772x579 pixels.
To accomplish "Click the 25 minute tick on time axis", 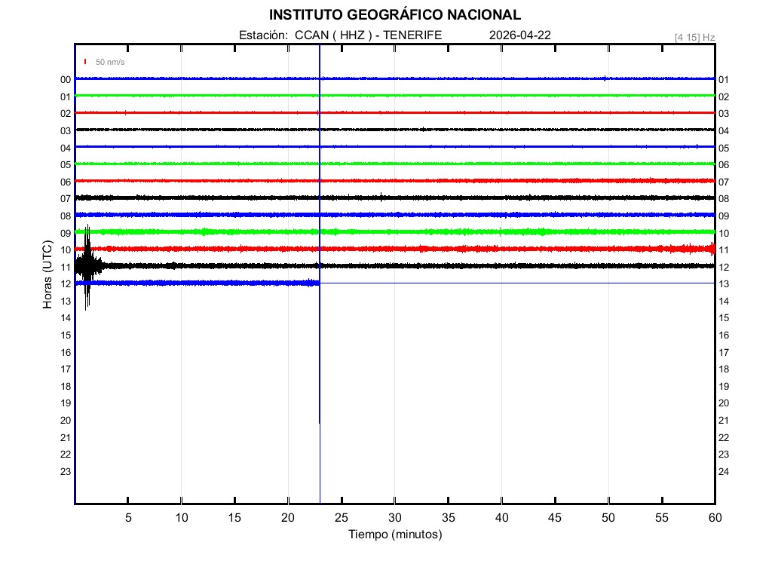I will coord(342,517).
